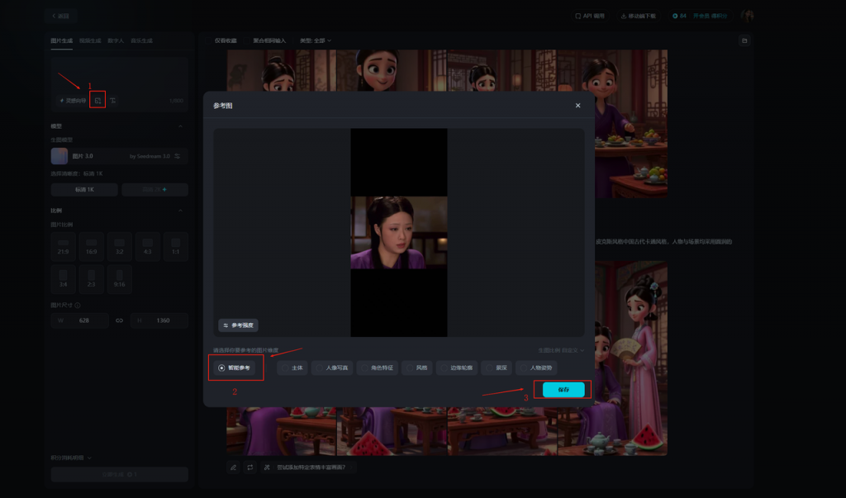The height and width of the screenshot is (498, 846).
Task: Toggle the width-height link icon
Action: point(119,320)
